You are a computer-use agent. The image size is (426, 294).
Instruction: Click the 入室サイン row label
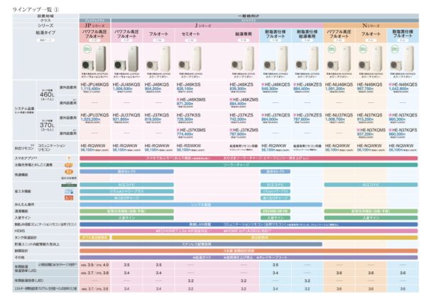[23, 217]
